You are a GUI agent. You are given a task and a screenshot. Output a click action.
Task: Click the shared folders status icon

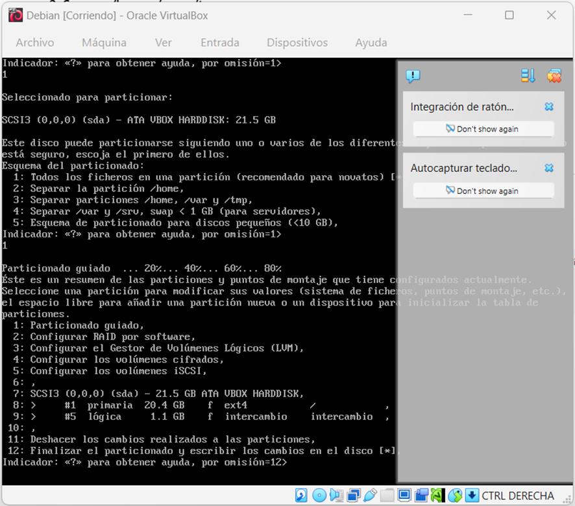(x=387, y=496)
